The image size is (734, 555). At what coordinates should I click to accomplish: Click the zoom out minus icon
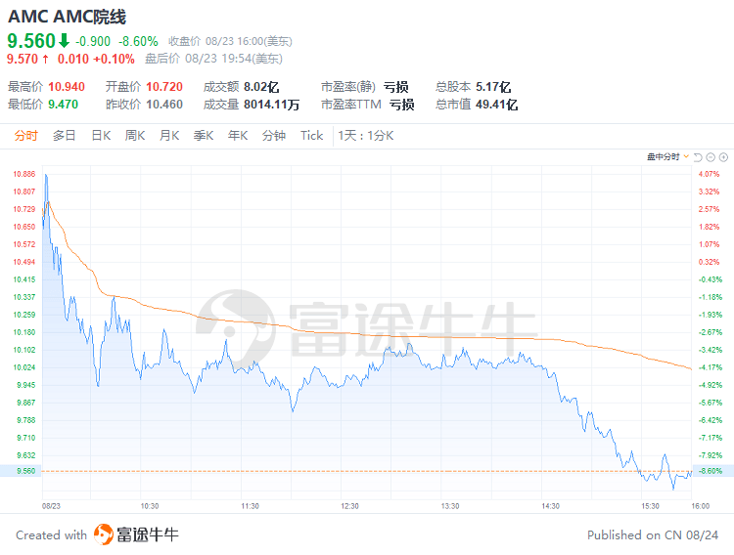pos(711,157)
